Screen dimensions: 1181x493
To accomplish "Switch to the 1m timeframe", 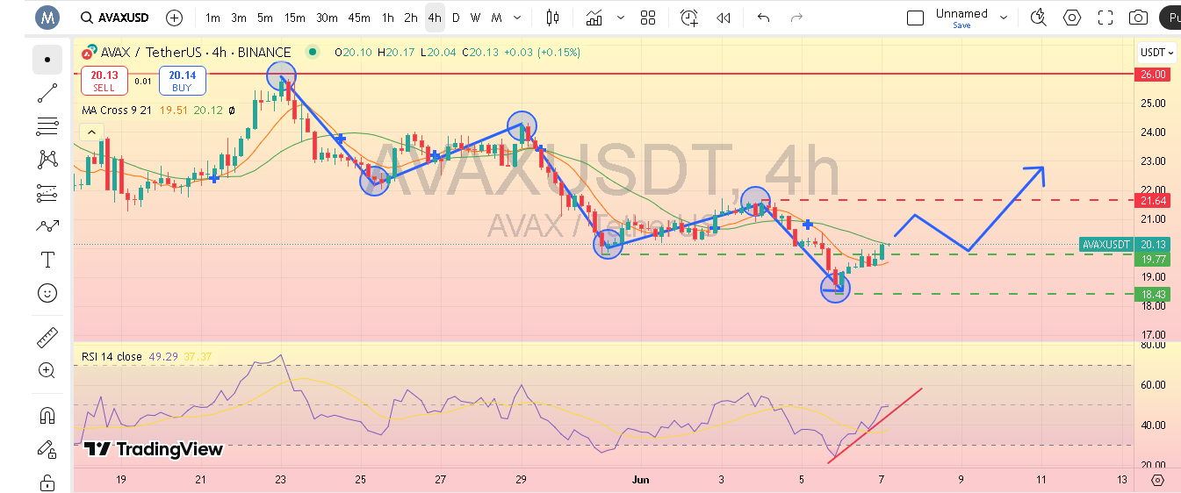I will (x=212, y=18).
